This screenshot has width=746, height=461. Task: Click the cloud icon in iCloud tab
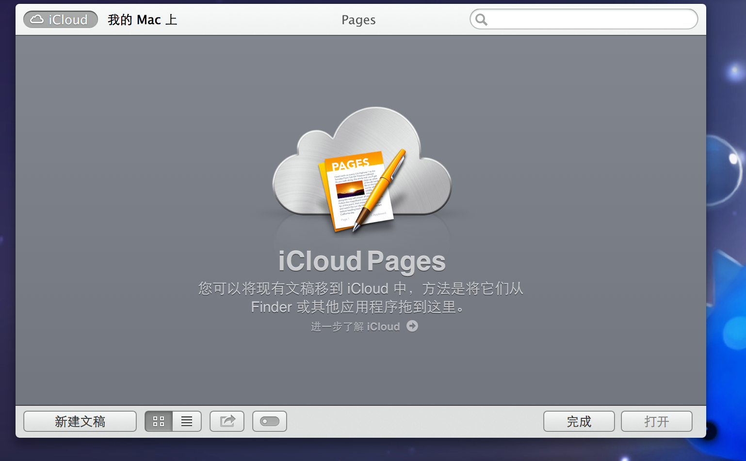click(x=37, y=19)
